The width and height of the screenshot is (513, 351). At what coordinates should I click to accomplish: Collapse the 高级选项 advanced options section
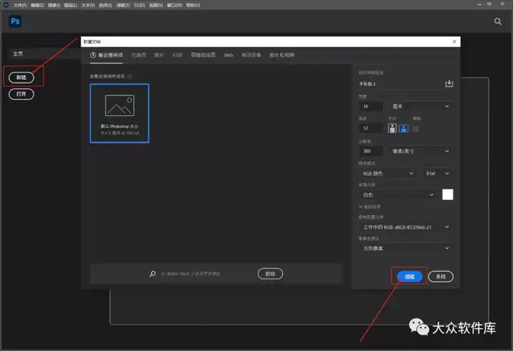point(370,206)
